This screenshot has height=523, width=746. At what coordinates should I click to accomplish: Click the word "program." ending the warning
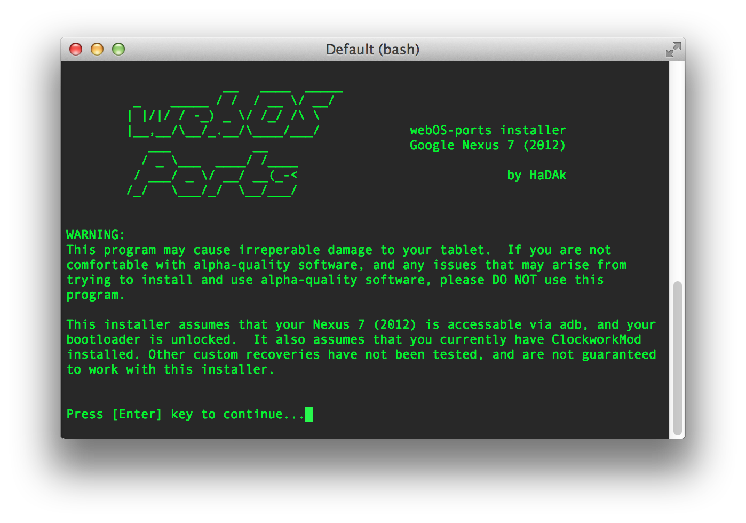tap(96, 295)
